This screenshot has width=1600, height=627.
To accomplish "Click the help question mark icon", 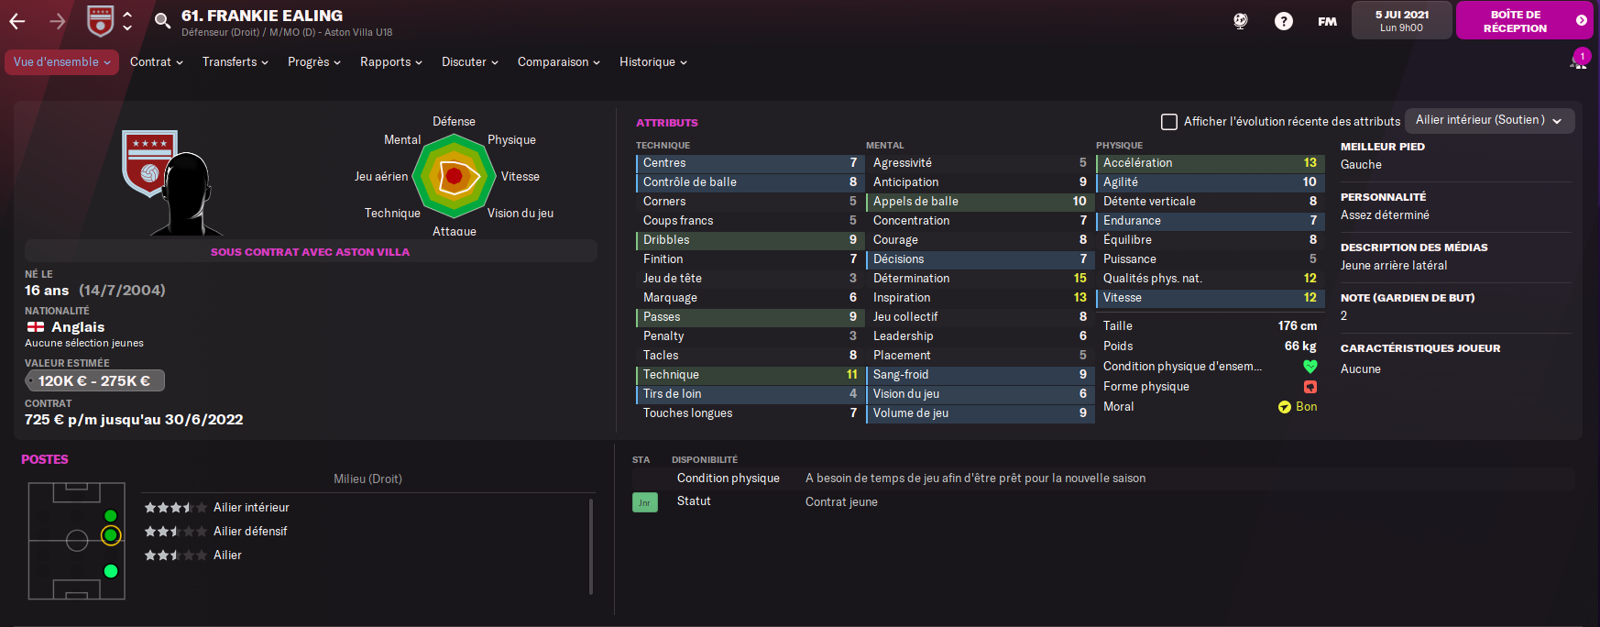I will click(x=1284, y=21).
